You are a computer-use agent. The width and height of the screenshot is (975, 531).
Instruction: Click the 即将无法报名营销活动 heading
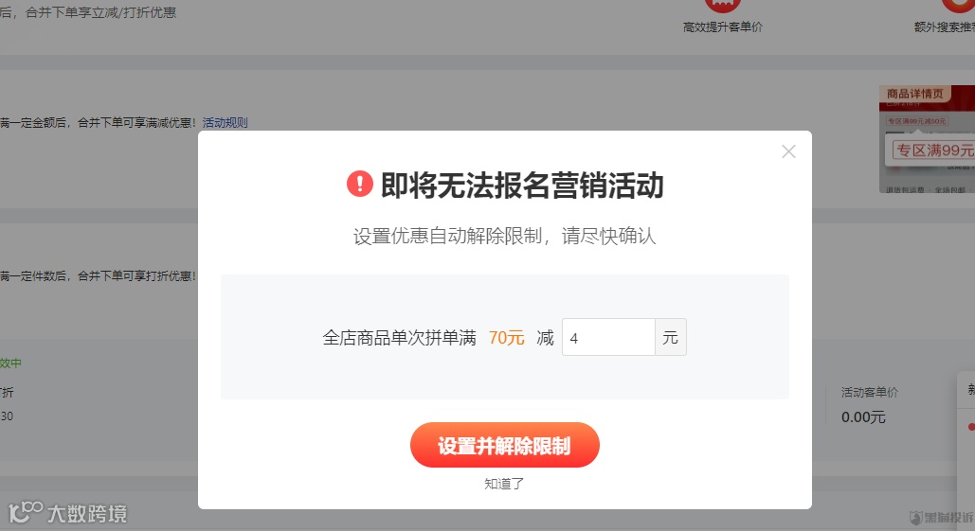522,186
